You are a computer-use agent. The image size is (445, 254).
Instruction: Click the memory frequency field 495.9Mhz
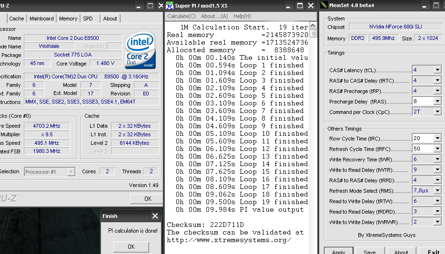pyautogui.click(x=384, y=38)
